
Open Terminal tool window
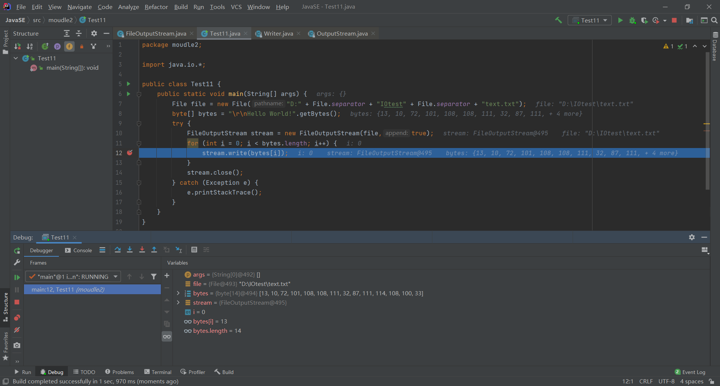(x=158, y=372)
